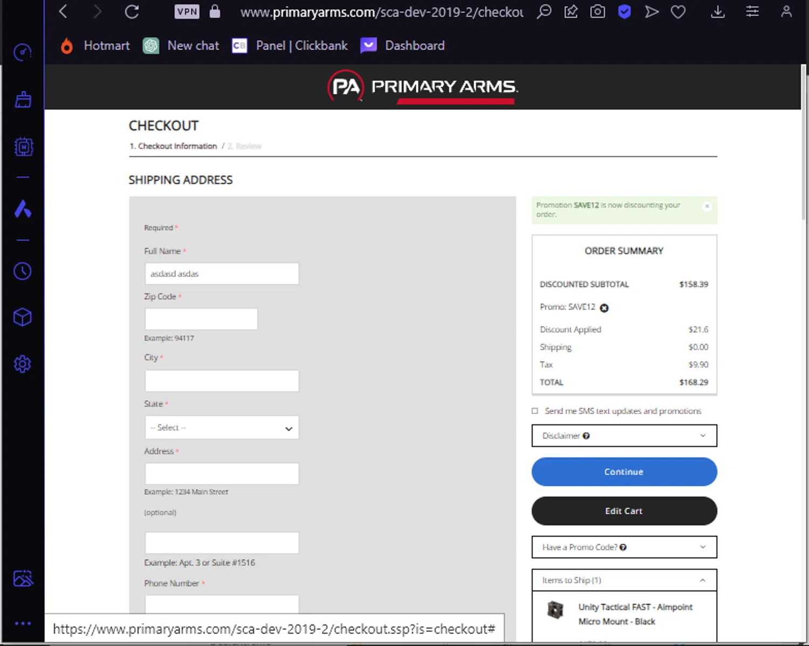Click the find-in-page magnifier icon

[544, 11]
